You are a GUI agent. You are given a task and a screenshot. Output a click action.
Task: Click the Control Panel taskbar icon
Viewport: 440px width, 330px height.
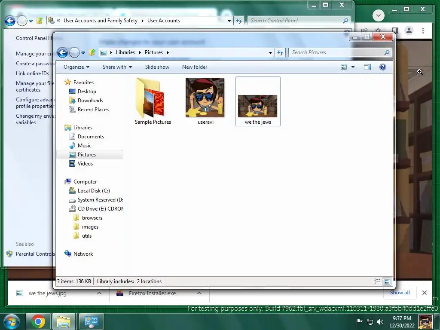point(91,321)
